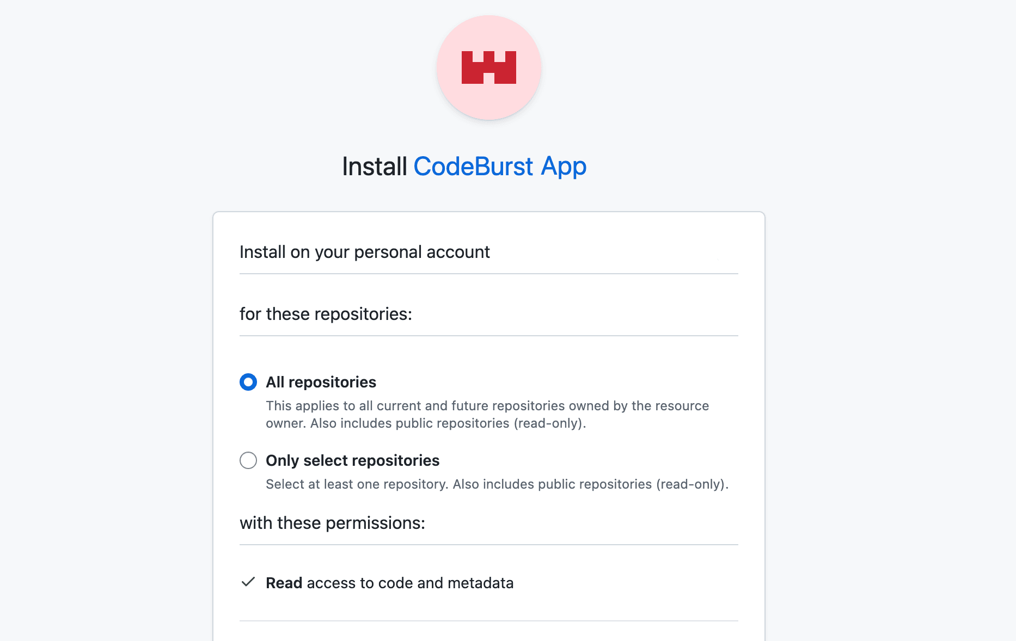Click the Select at least one repository description
The width and height of the screenshot is (1016, 641).
[x=497, y=484]
